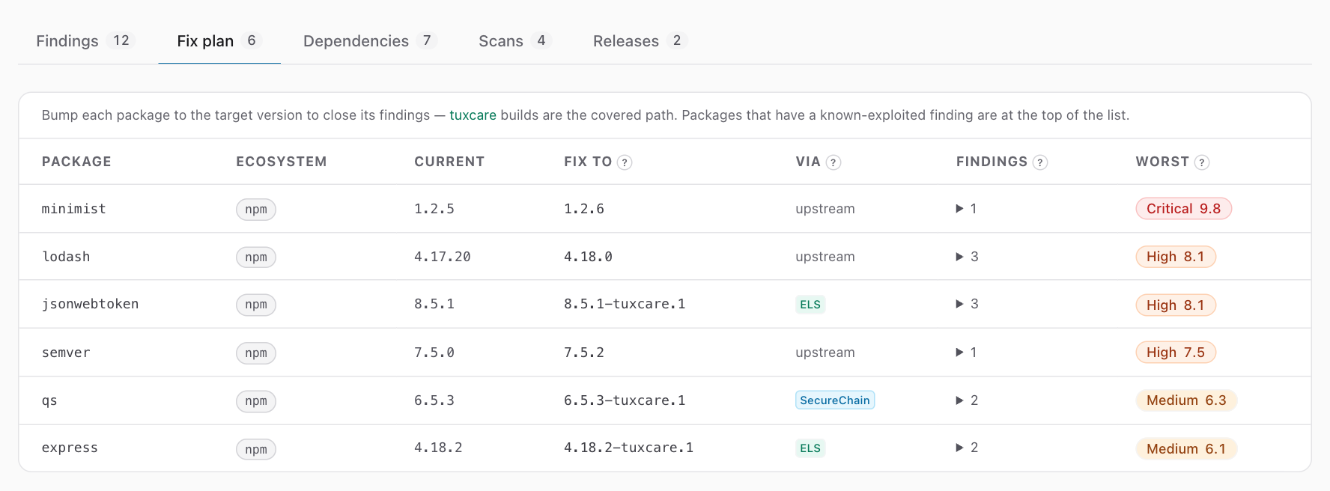The width and height of the screenshot is (1330, 491).
Task: Expand findings for express row
Action: 967,448
